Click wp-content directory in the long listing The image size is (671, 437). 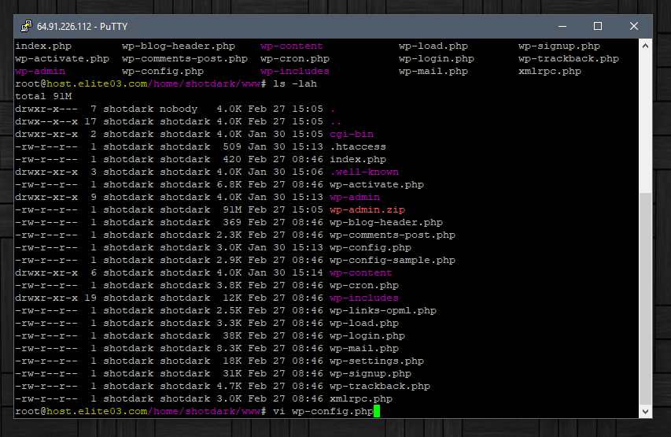(361, 272)
